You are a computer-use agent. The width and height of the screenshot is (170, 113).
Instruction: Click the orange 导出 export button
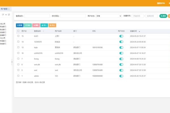(x=52, y=25)
